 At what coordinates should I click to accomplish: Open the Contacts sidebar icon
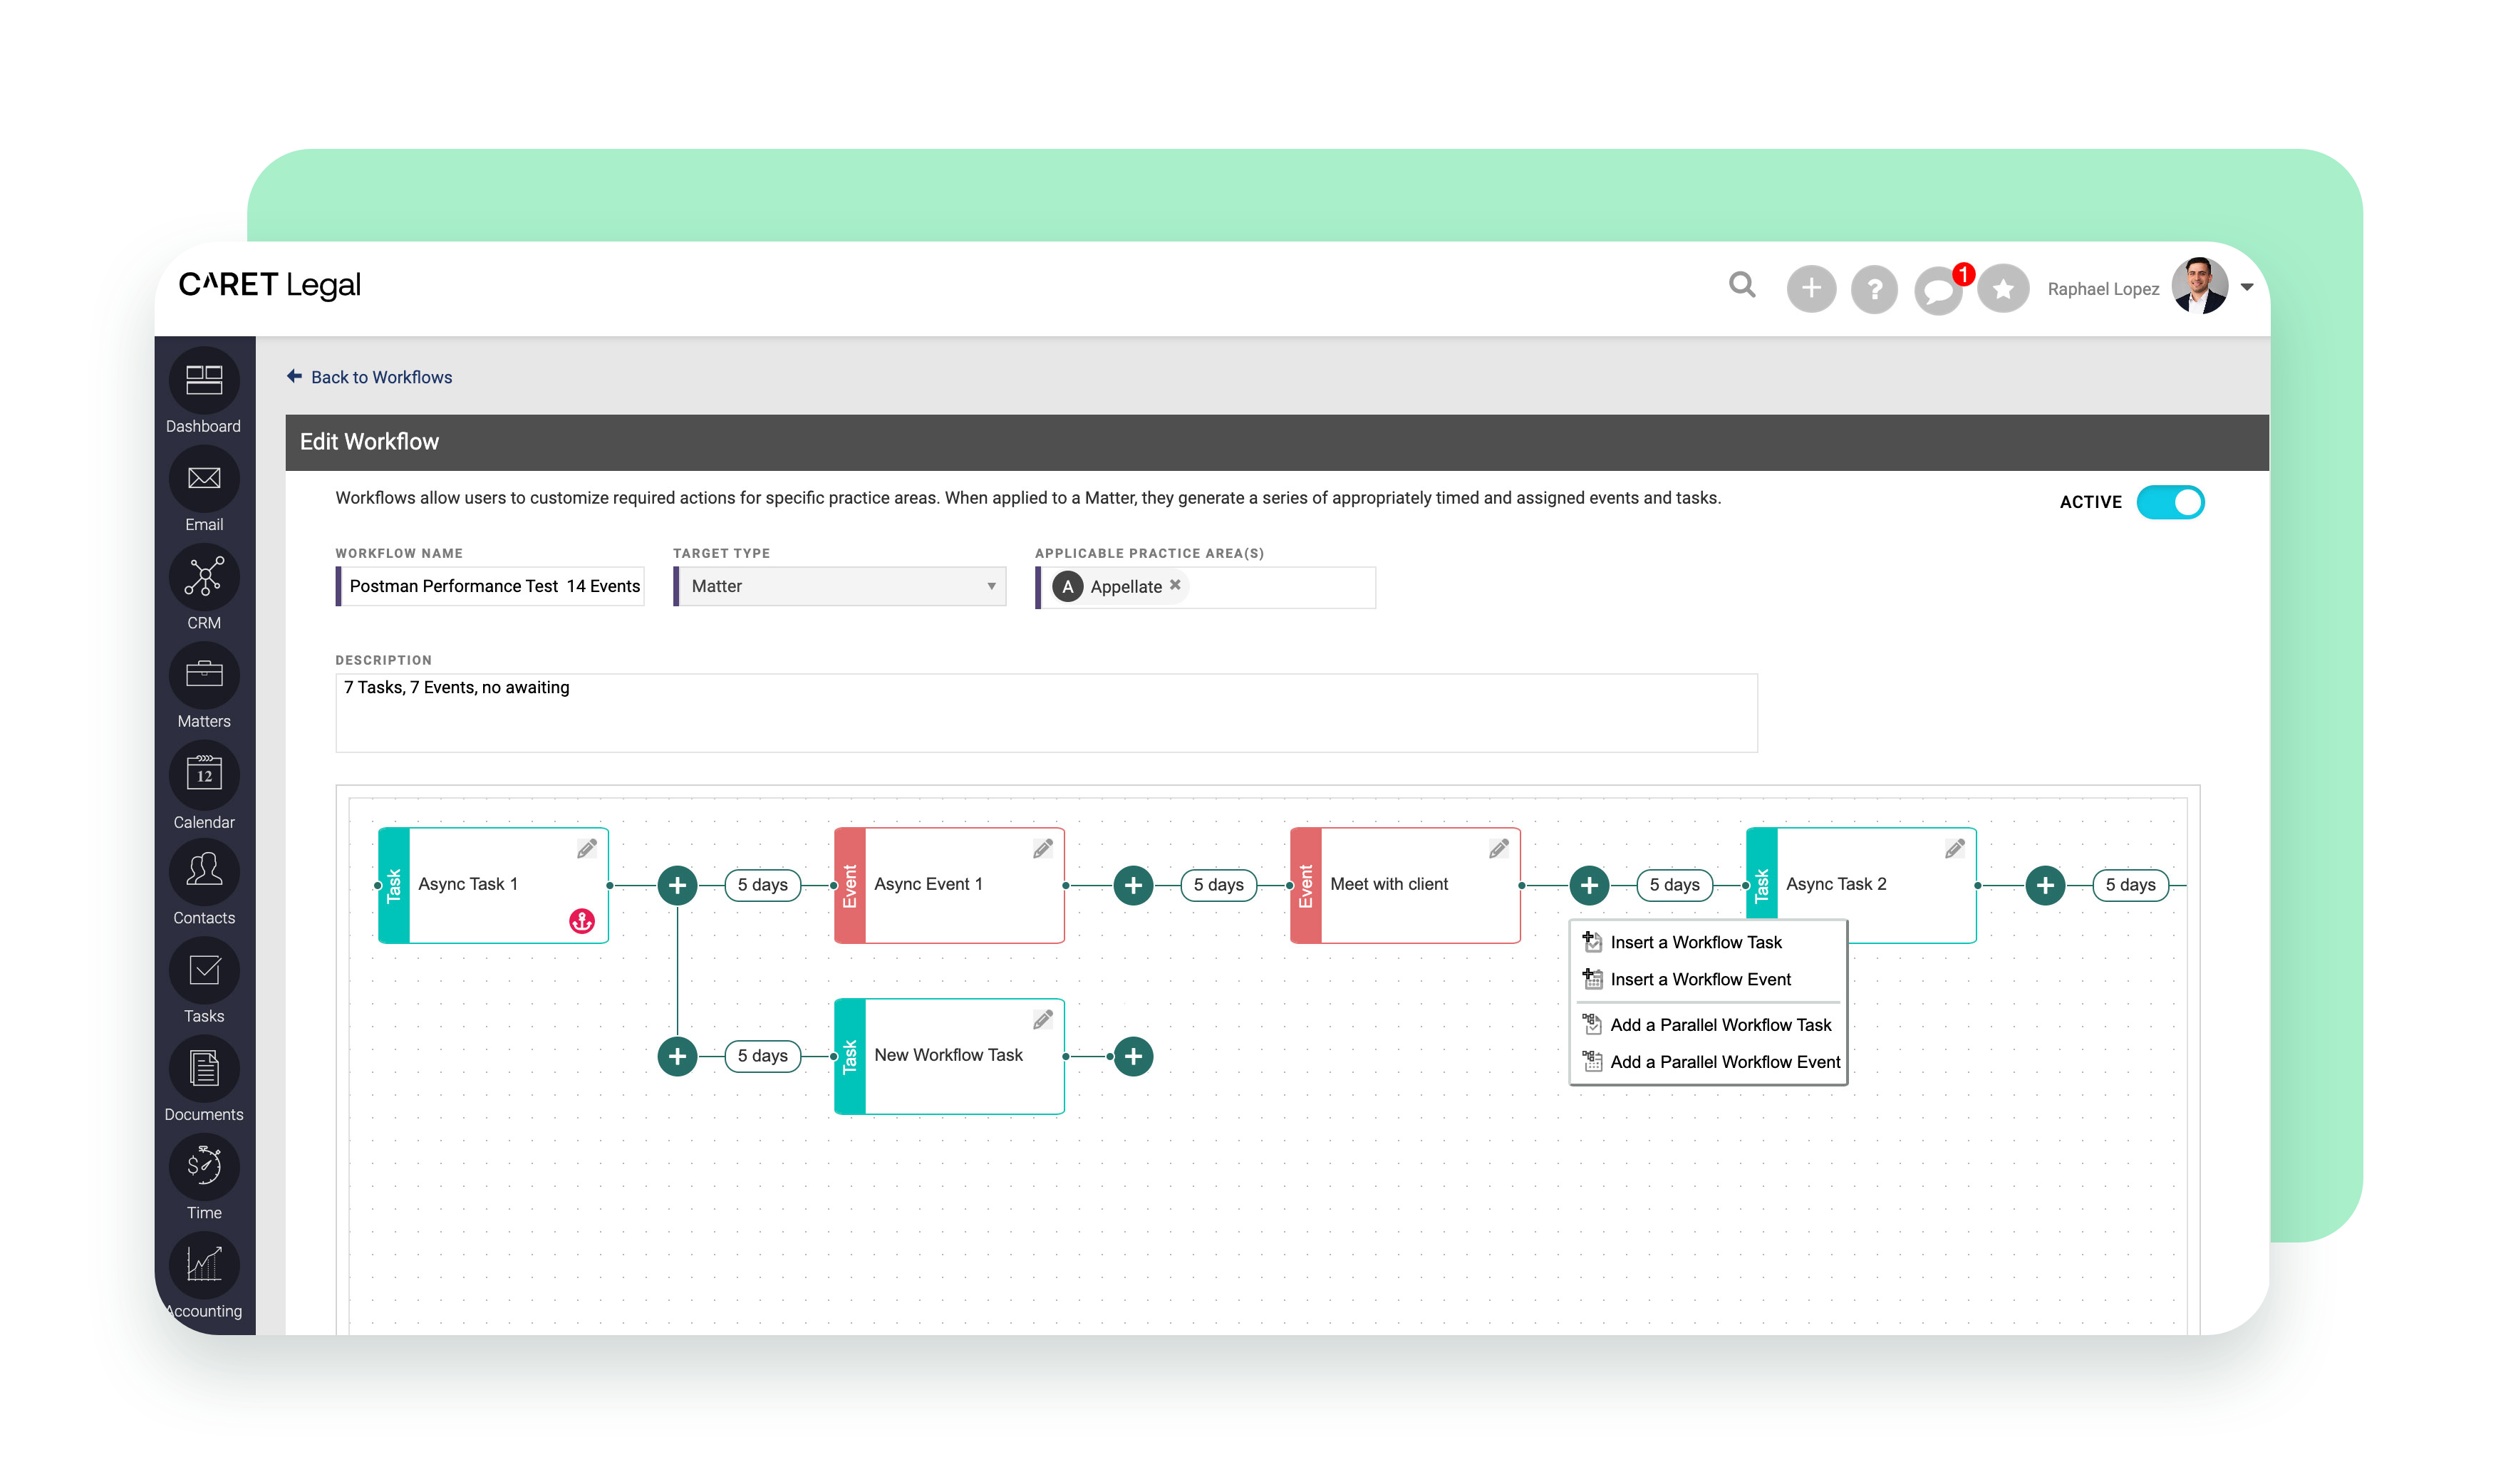click(204, 872)
